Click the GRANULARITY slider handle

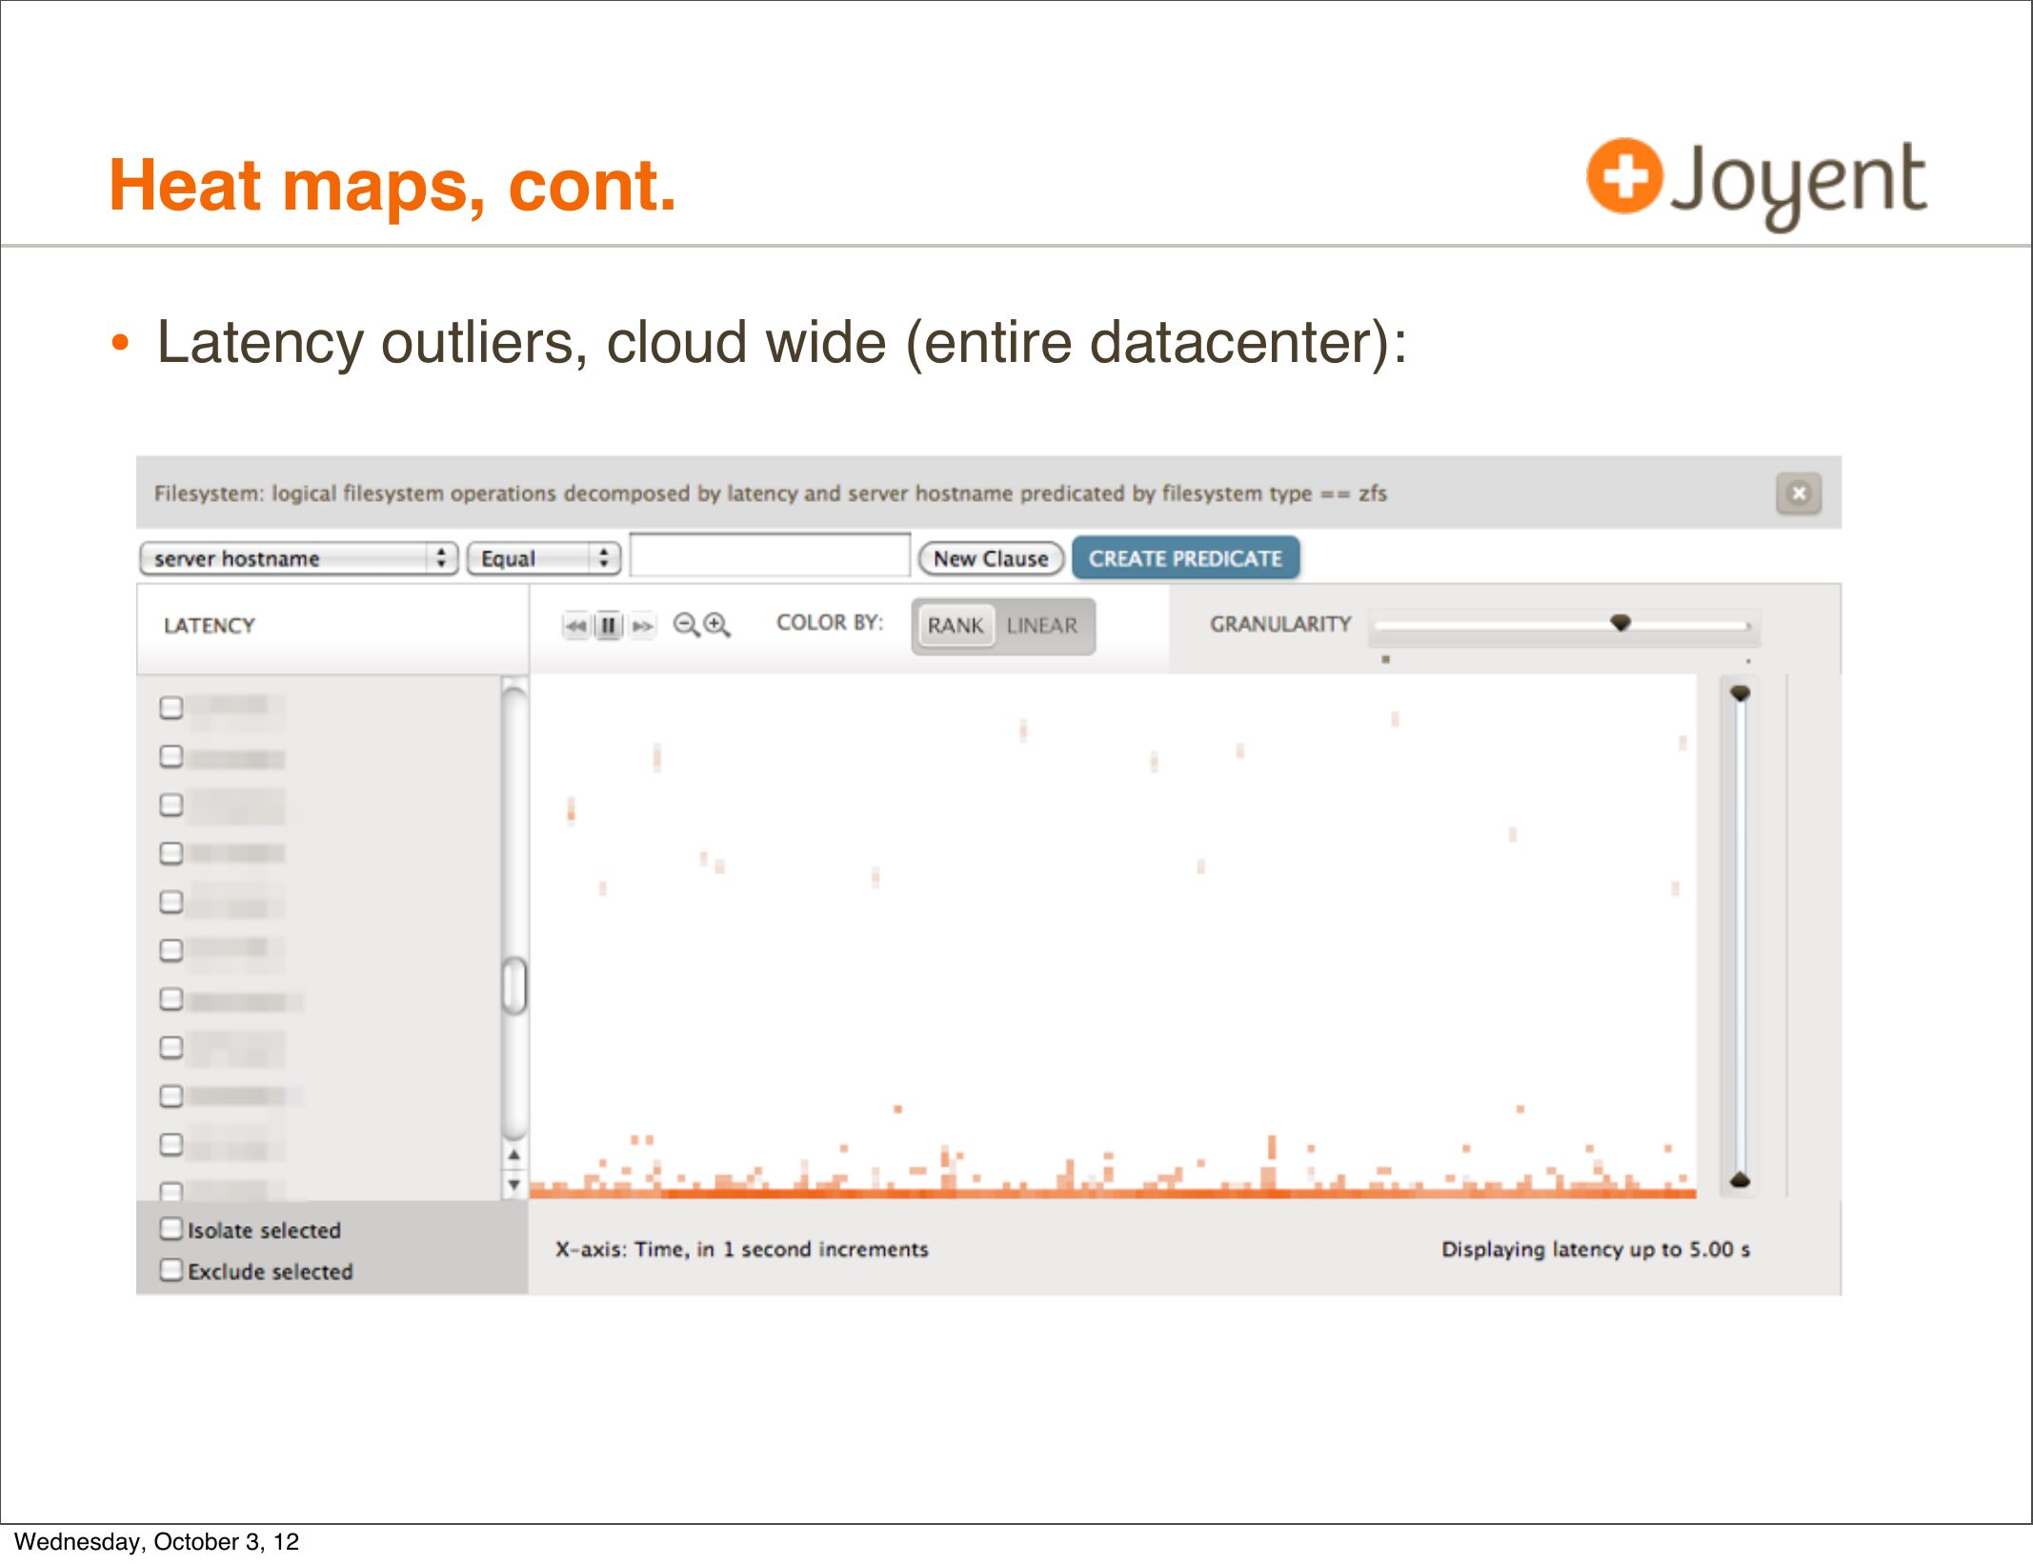tap(1620, 623)
